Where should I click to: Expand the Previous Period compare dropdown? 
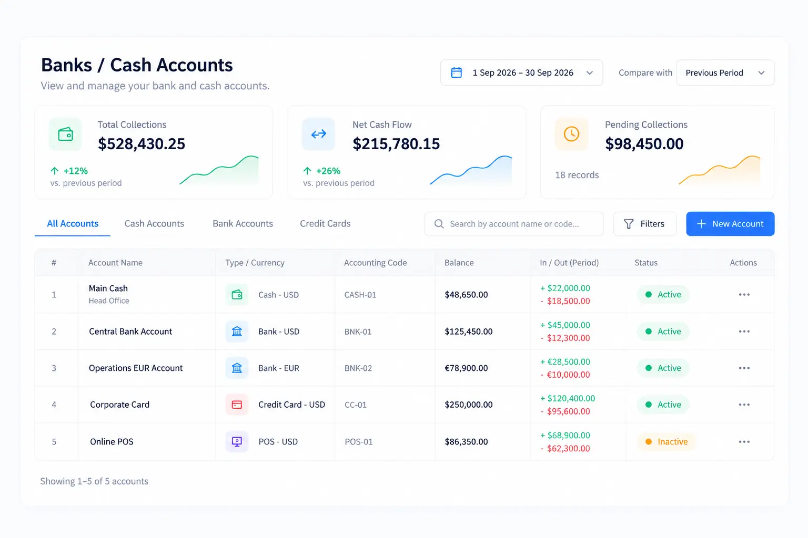(725, 73)
